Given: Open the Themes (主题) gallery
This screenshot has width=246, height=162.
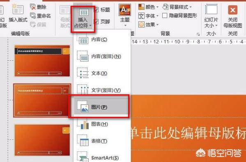Looking at the screenshot, I should tap(125, 15).
